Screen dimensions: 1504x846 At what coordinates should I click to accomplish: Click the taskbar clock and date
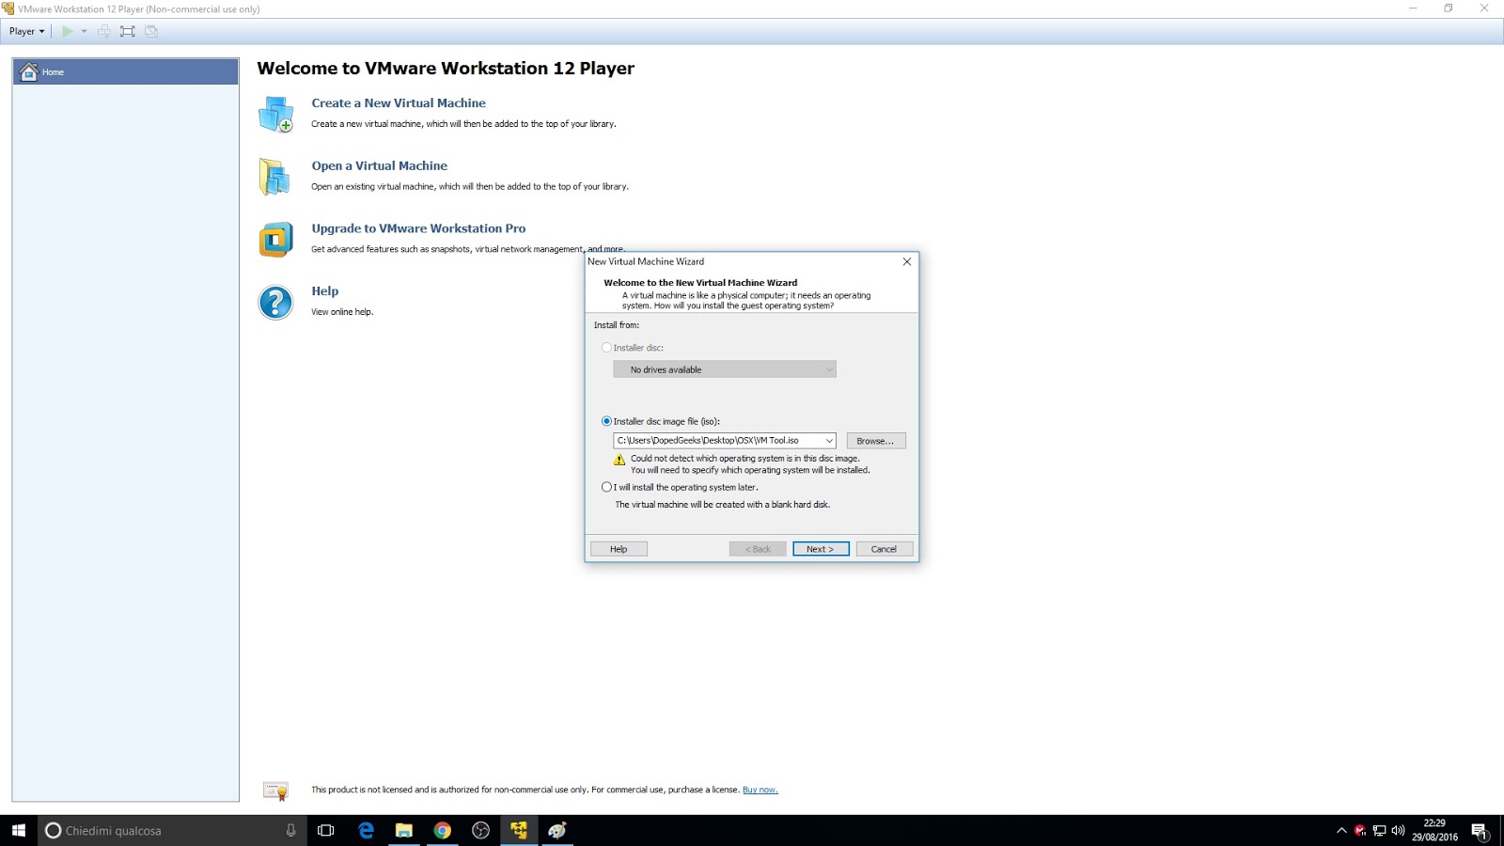tap(1434, 830)
